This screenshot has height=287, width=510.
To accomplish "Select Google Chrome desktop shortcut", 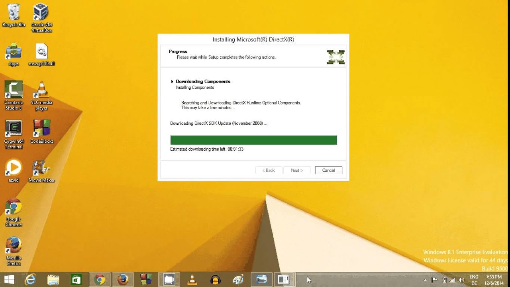I will [x=14, y=212].
